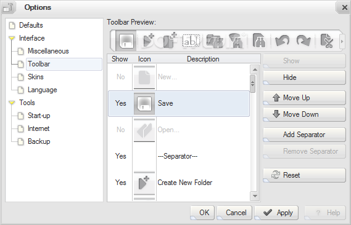Collapse the Interface tree node
This screenshot has width=351, height=225.
tap(12, 38)
